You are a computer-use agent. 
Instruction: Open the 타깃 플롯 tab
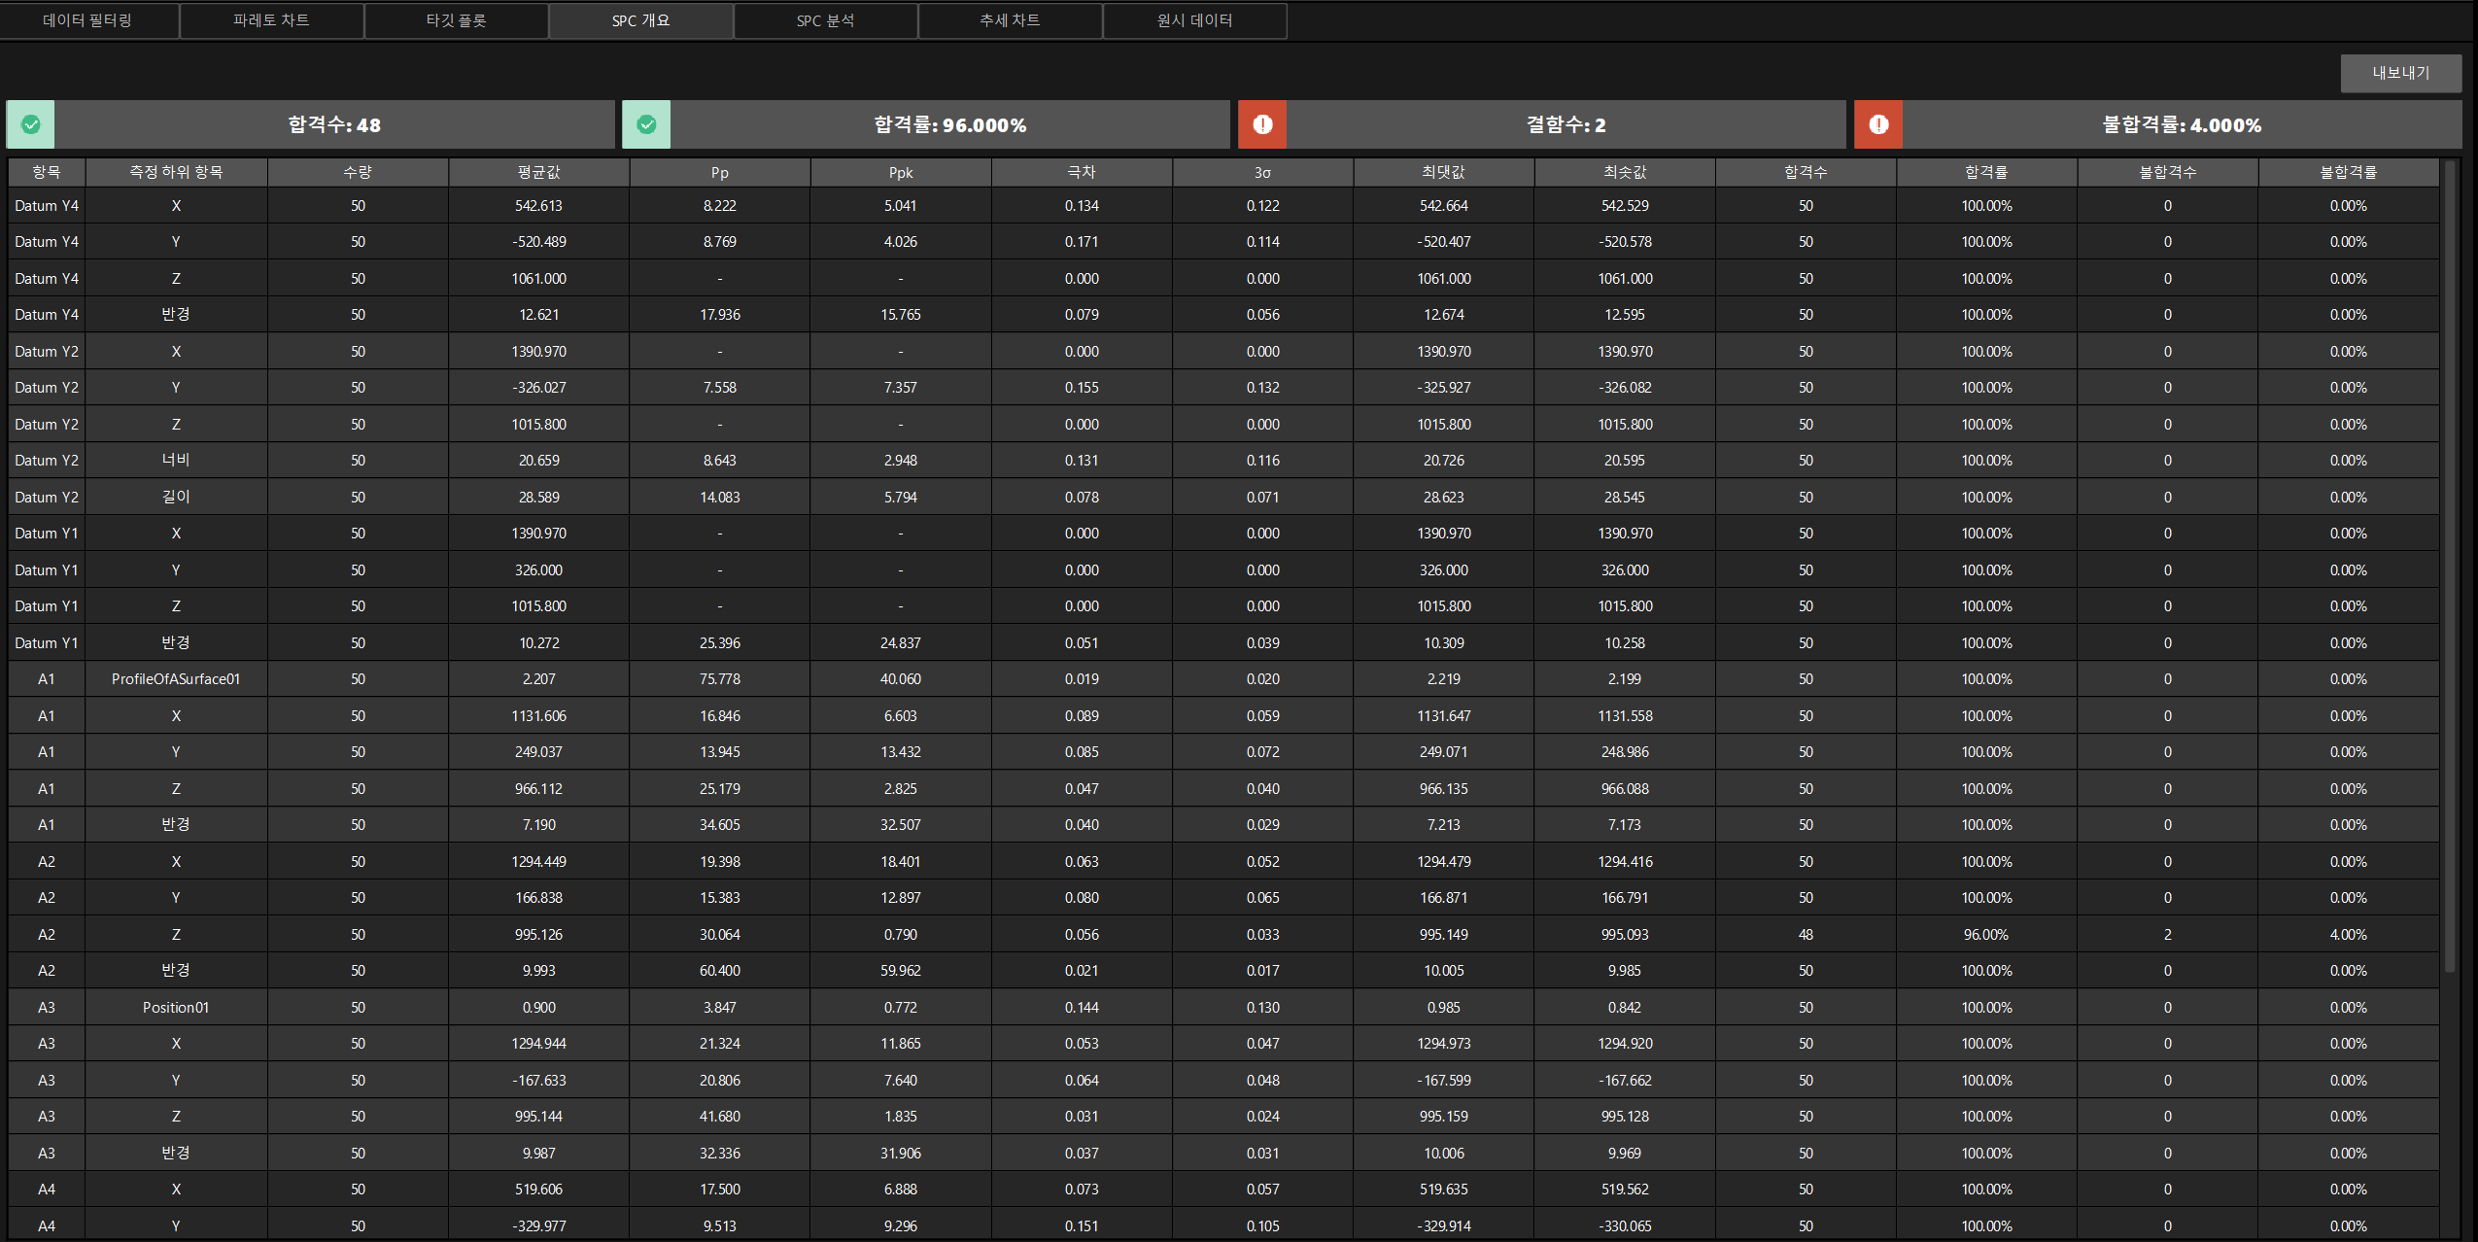[457, 20]
